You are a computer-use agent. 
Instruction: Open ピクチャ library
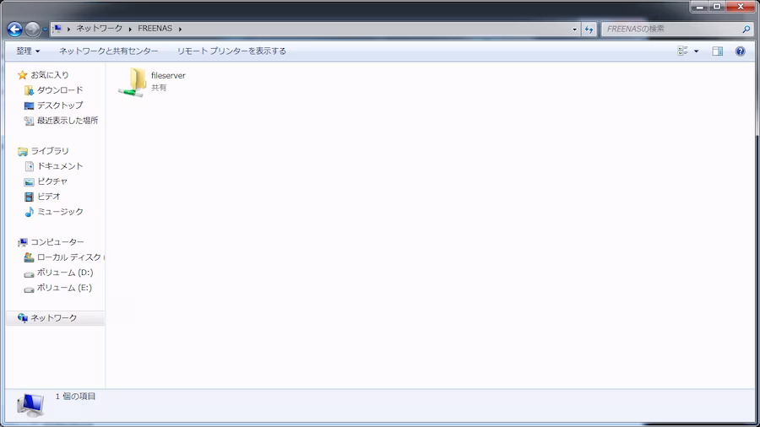coord(52,181)
